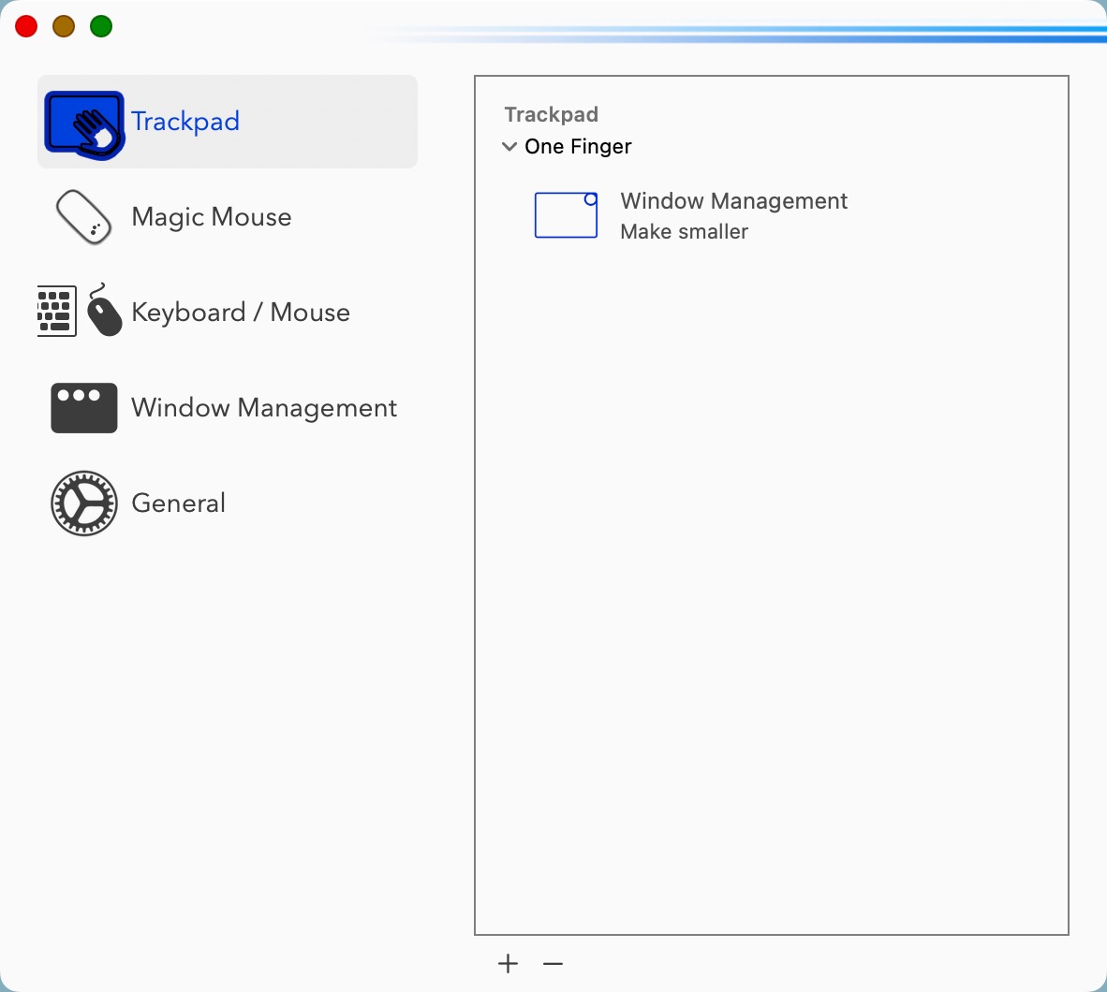Open the Trackpad label in sidebar
The image size is (1107, 992).
click(185, 122)
